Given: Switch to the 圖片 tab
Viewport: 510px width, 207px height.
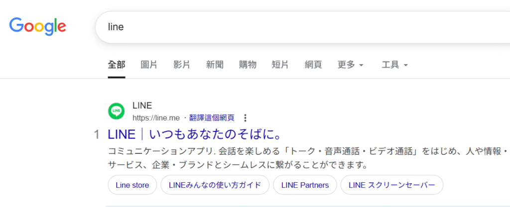Looking at the screenshot, I should [149, 65].
